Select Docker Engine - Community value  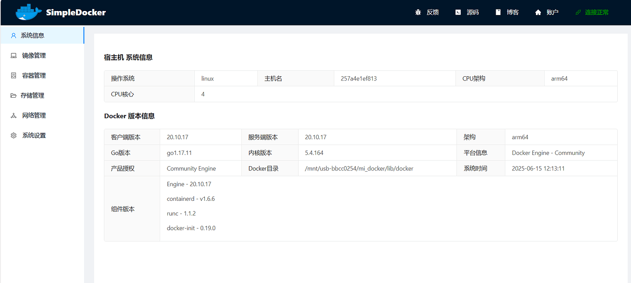point(561,153)
